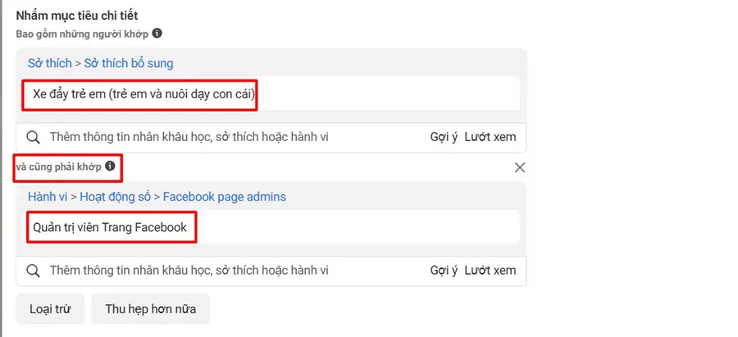Click search magnifier icon under Xe đẩy trẻ em
Screen dimensions: 738x337
pyautogui.click(x=33, y=138)
